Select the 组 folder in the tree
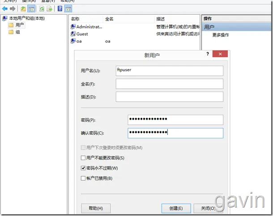 [x=14, y=32]
